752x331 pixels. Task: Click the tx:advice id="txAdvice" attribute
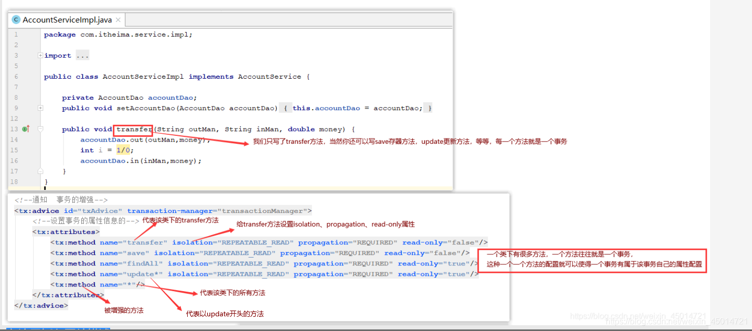(x=93, y=211)
